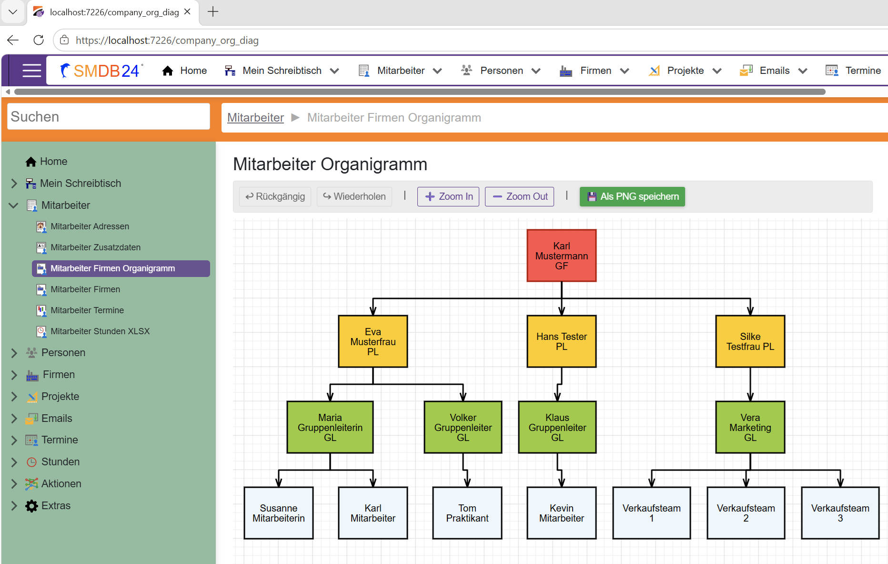
Task: Expand Personen tree node in sidebar
Action: [x=14, y=353]
